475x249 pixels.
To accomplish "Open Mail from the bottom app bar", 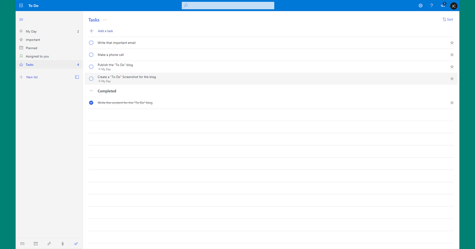I will 22,244.
